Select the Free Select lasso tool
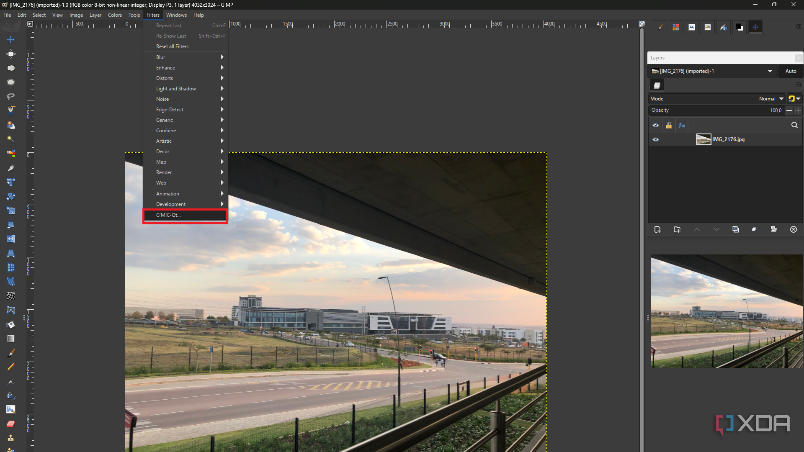This screenshot has height=452, width=804. click(11, 96)
